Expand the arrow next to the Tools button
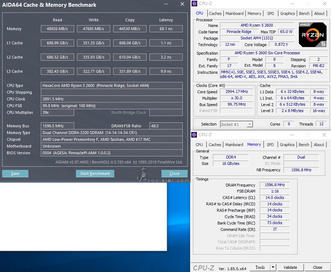The height and width of the screenshot is (272, 331). [x=273, y=267]
